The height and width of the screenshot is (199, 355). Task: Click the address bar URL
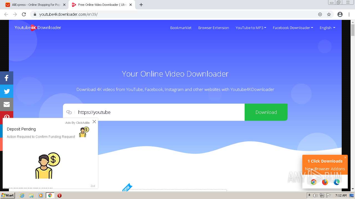tap(68, 14)
